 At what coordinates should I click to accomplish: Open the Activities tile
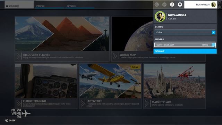coord(110,86)
